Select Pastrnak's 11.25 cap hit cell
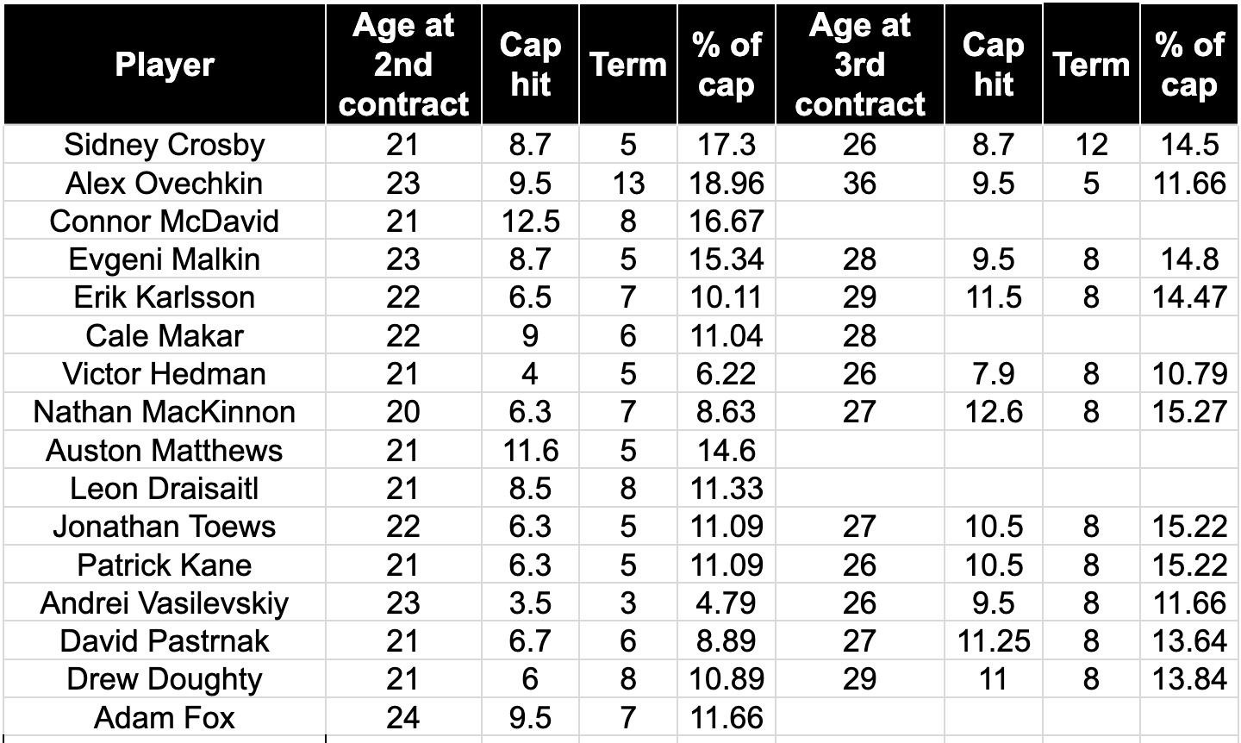Screen dimensions: 1241x743 (993, 640)
